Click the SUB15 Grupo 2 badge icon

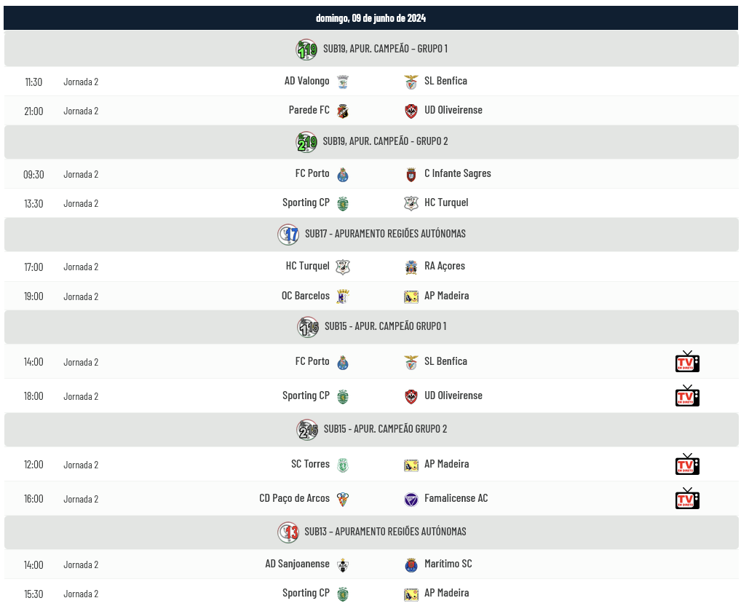[307, 430]
